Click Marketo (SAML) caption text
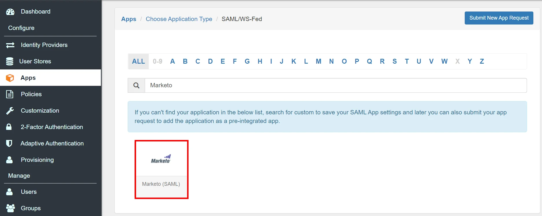This screenshot has width=542, height=216. [x=161, y=184]
